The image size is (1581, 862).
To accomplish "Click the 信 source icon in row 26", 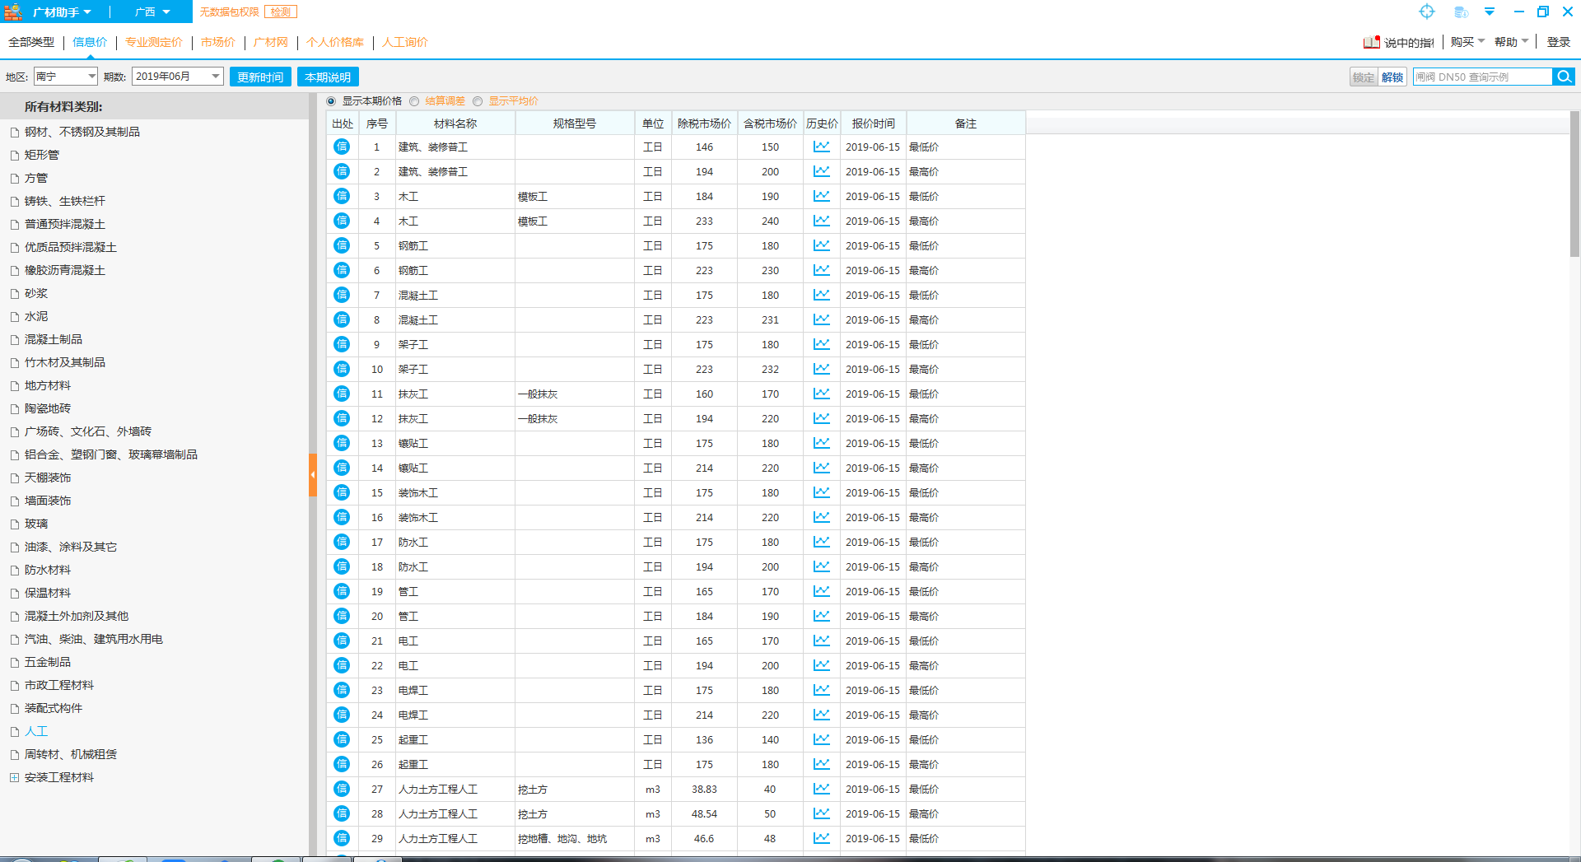I will [342, 764].
